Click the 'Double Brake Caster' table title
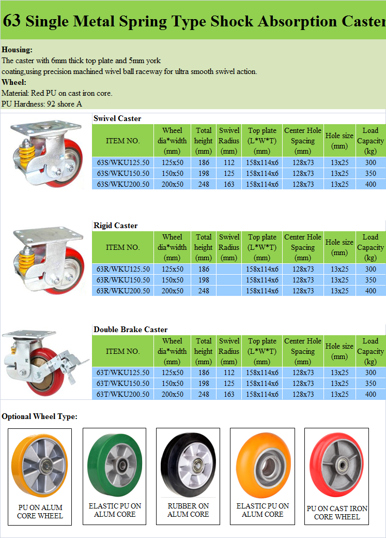The height and width of the screenshot is (538, 386). (131, 330)
